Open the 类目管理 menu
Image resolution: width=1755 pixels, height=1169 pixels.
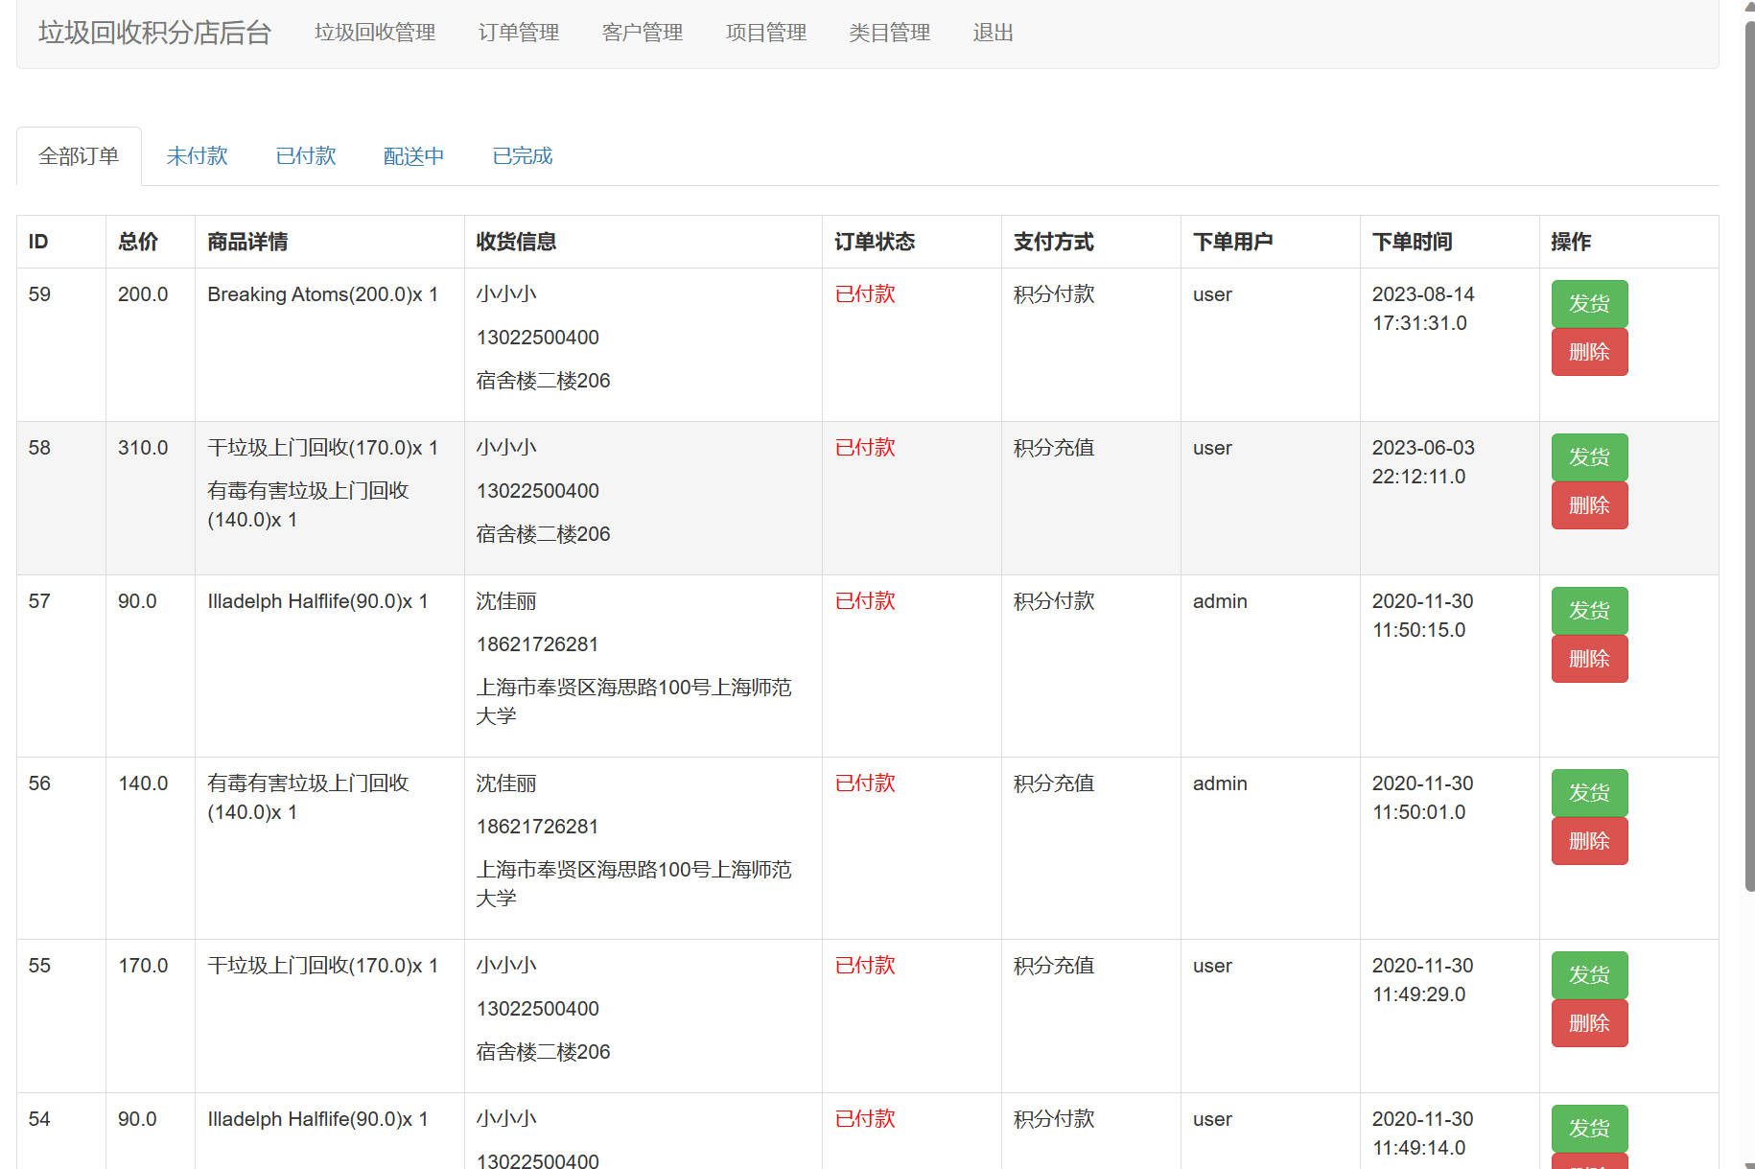(889, 32)
